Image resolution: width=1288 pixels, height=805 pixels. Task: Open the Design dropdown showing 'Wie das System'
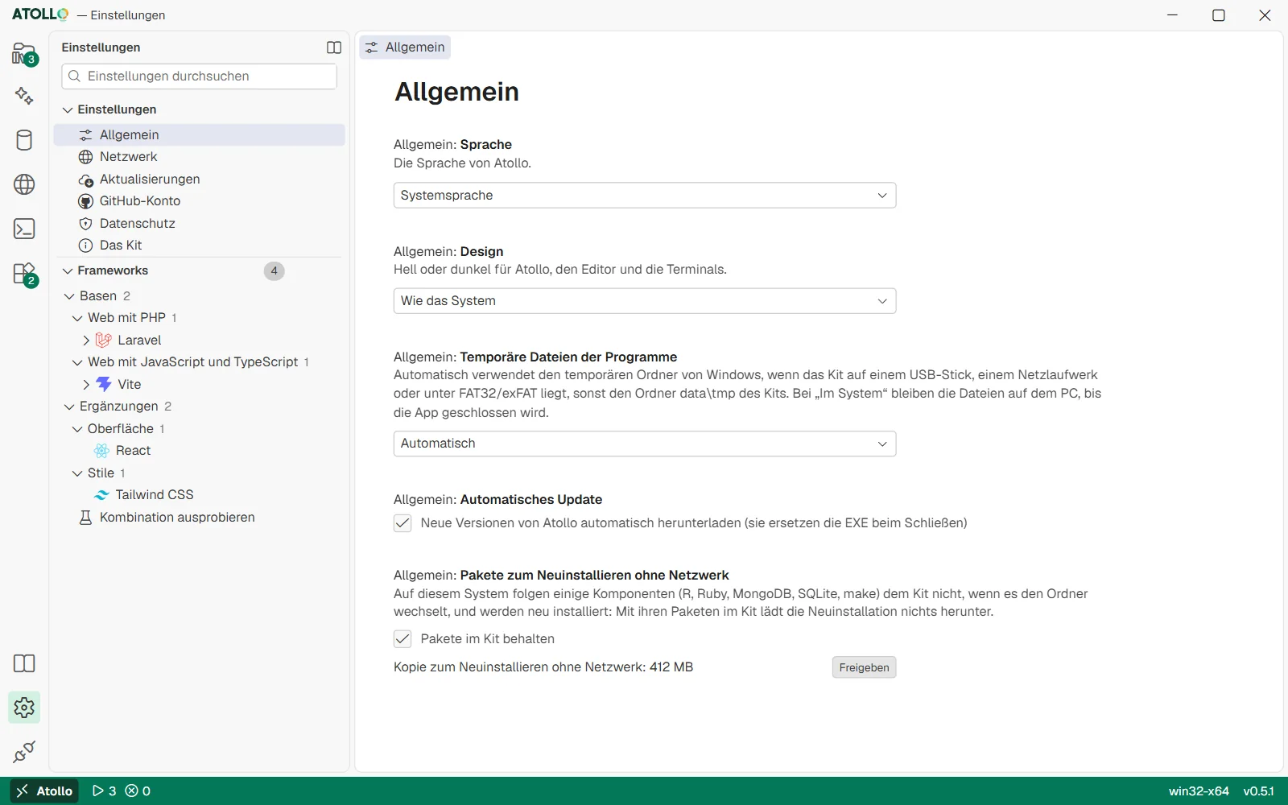[645, 301]
